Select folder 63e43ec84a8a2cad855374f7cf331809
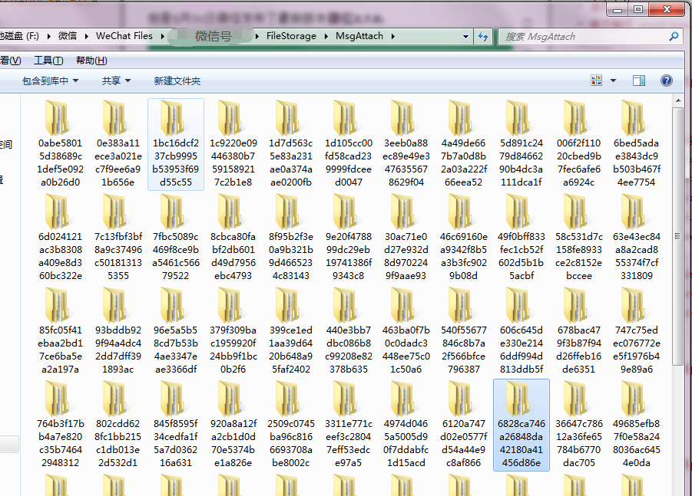 click(x=637, y=238)
